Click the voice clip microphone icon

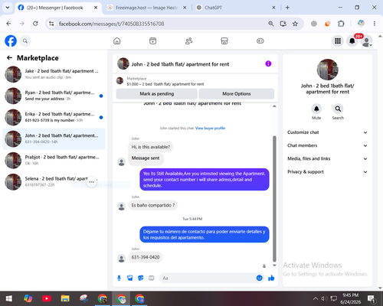point(119,278)
